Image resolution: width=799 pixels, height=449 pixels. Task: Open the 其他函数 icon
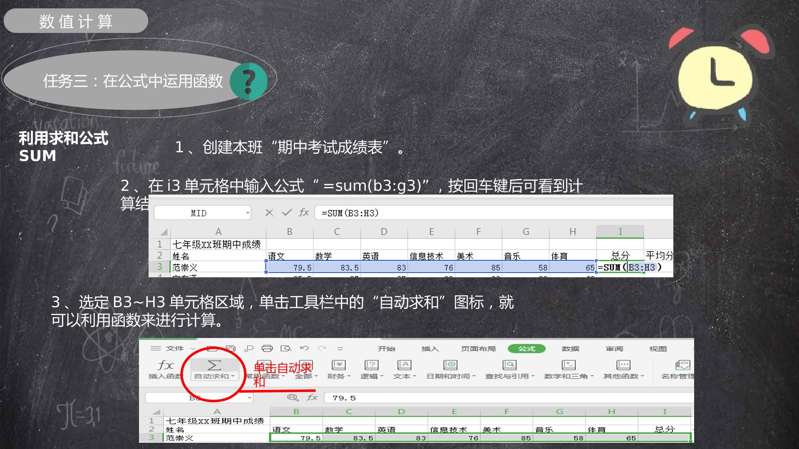[x=623, y=365]
